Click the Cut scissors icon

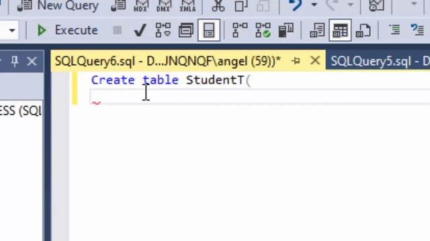[218, 5]
